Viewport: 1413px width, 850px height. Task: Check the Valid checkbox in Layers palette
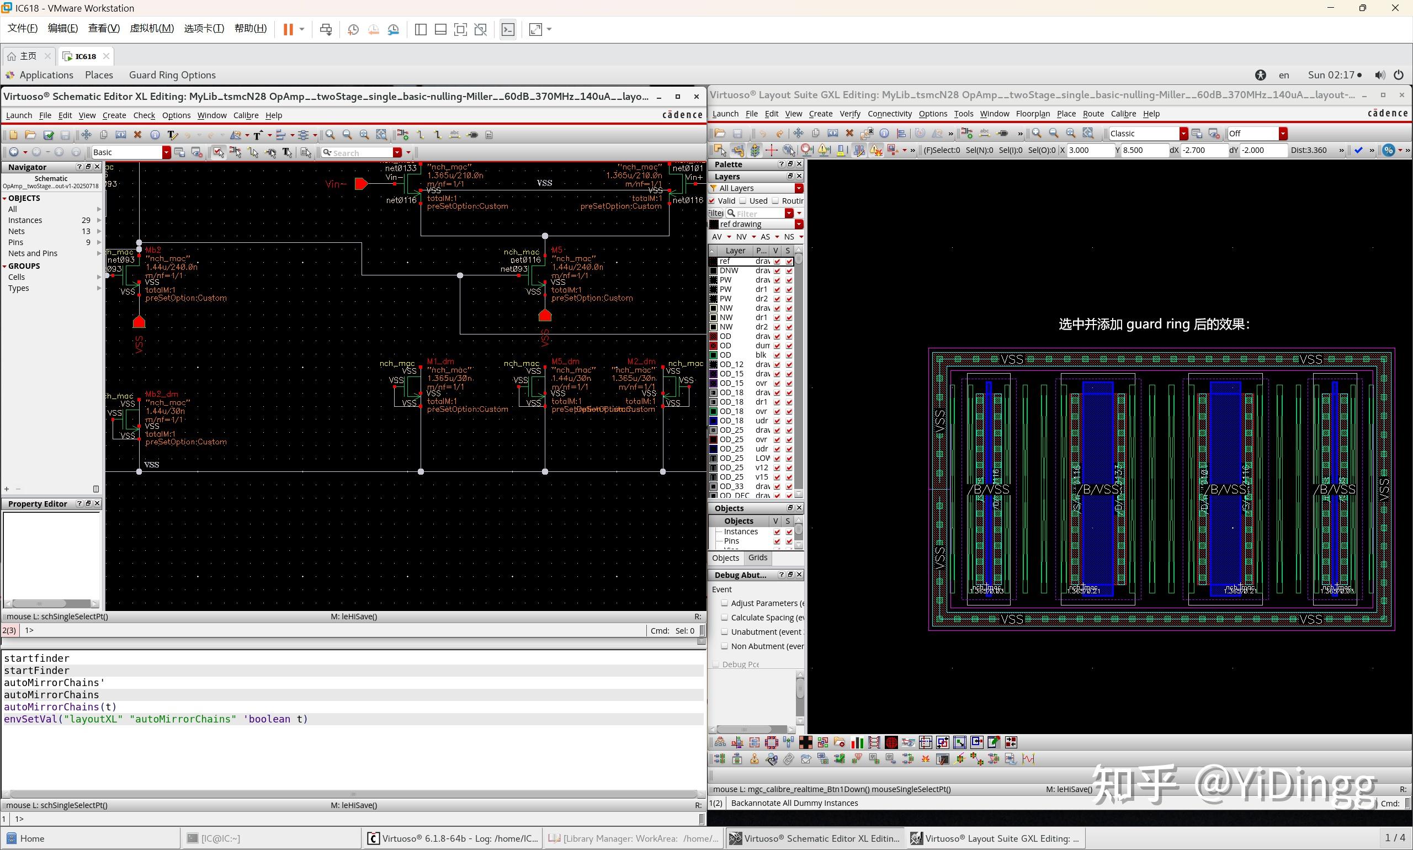click(x=713, y=200)
